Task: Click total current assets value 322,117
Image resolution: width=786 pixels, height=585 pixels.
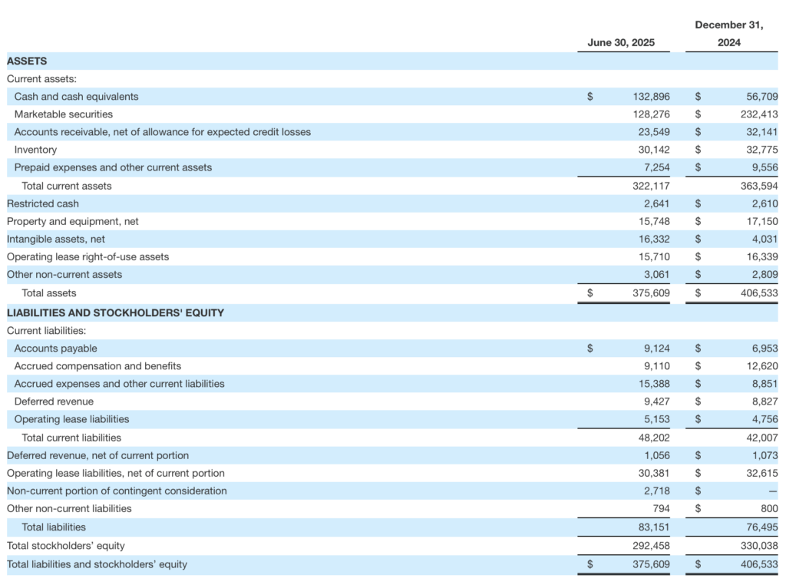Action: pos(651,186)
